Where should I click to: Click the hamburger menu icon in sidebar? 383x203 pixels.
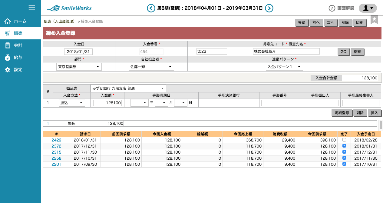(x=32, y=8)
